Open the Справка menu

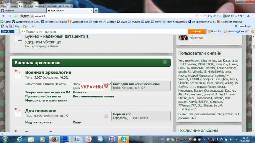click(x=67, y=6)
